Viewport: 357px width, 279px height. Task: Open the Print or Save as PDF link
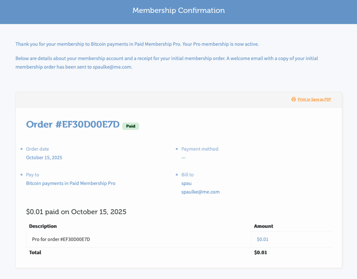pos(314,99)
